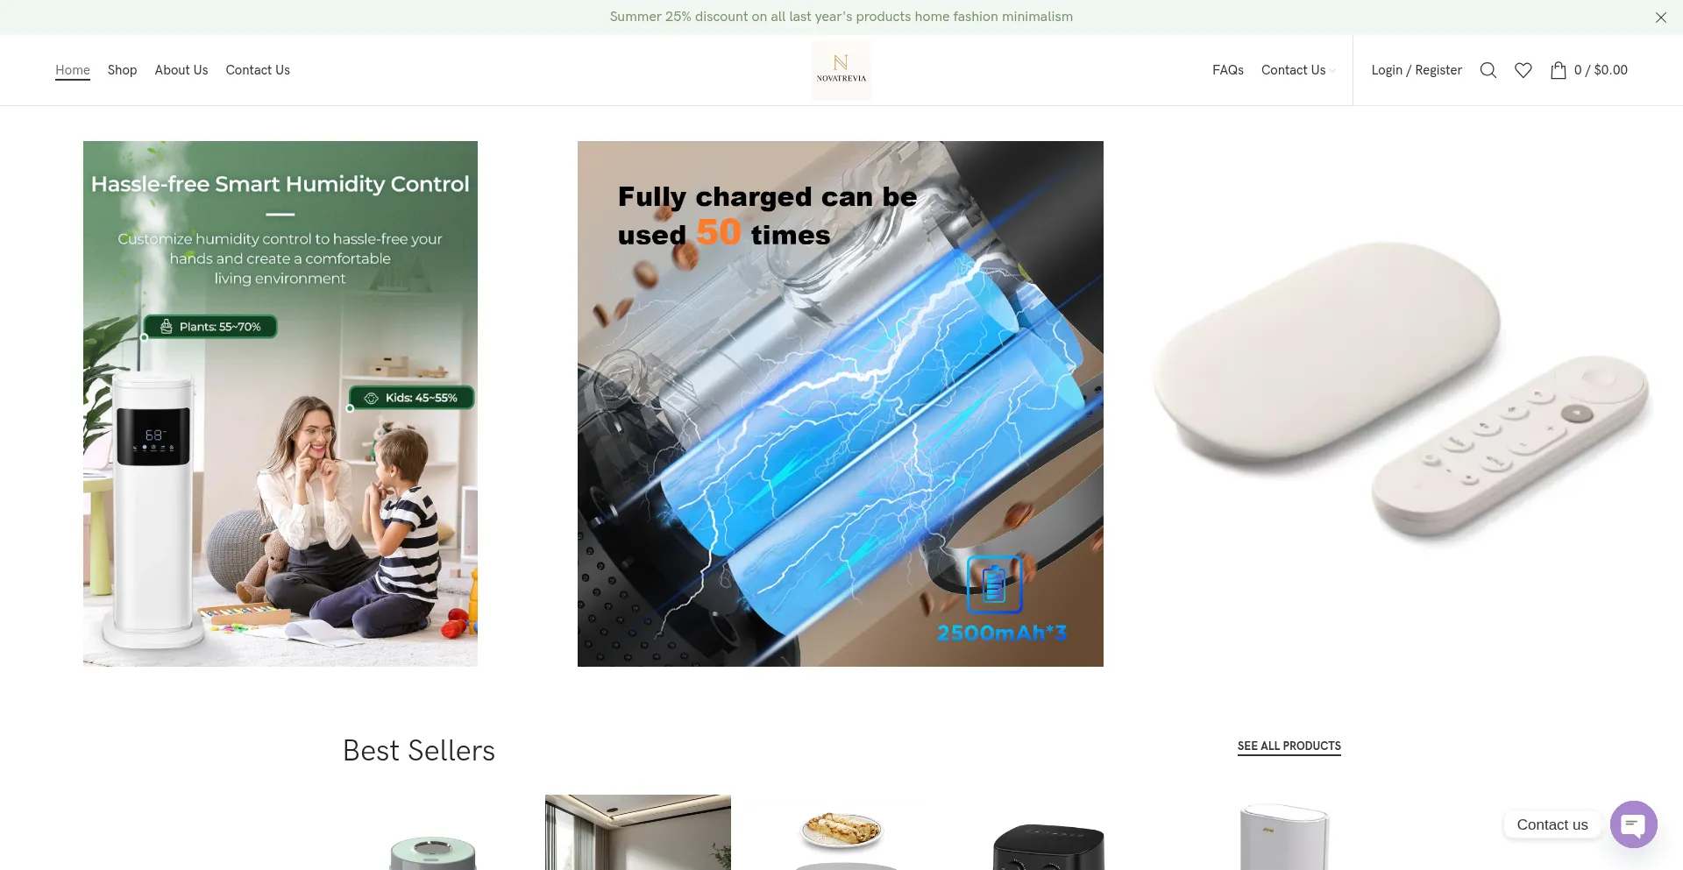Open the wishlist heart icon
This screenshot has height=870, width=1683.
point(1523,70)
